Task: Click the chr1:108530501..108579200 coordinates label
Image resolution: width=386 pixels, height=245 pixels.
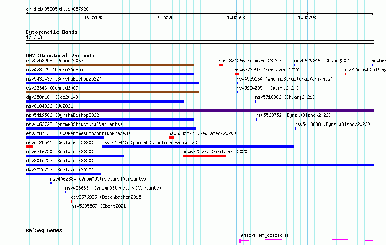Action: click(x=59, y=9)
